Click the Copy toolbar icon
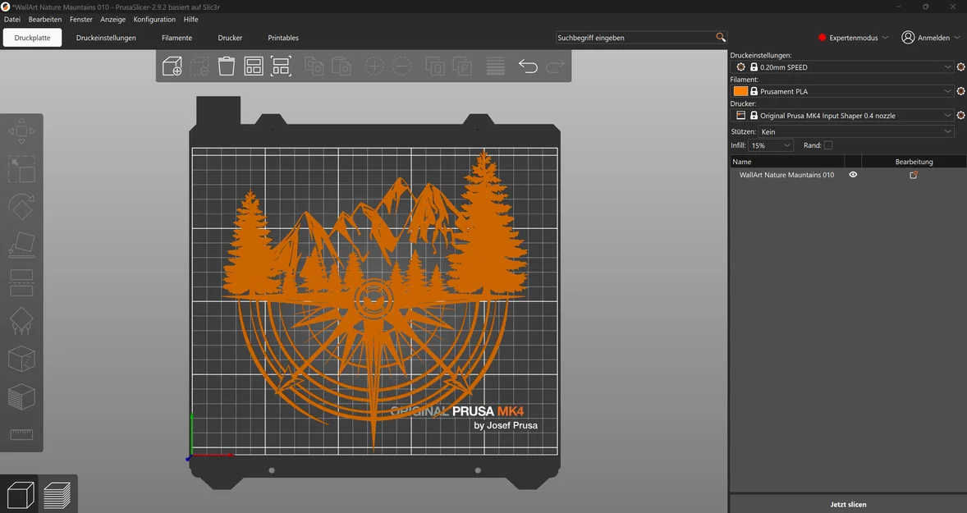Image resolution: width=967 pixels, height=513 pixels. [314, 66]
